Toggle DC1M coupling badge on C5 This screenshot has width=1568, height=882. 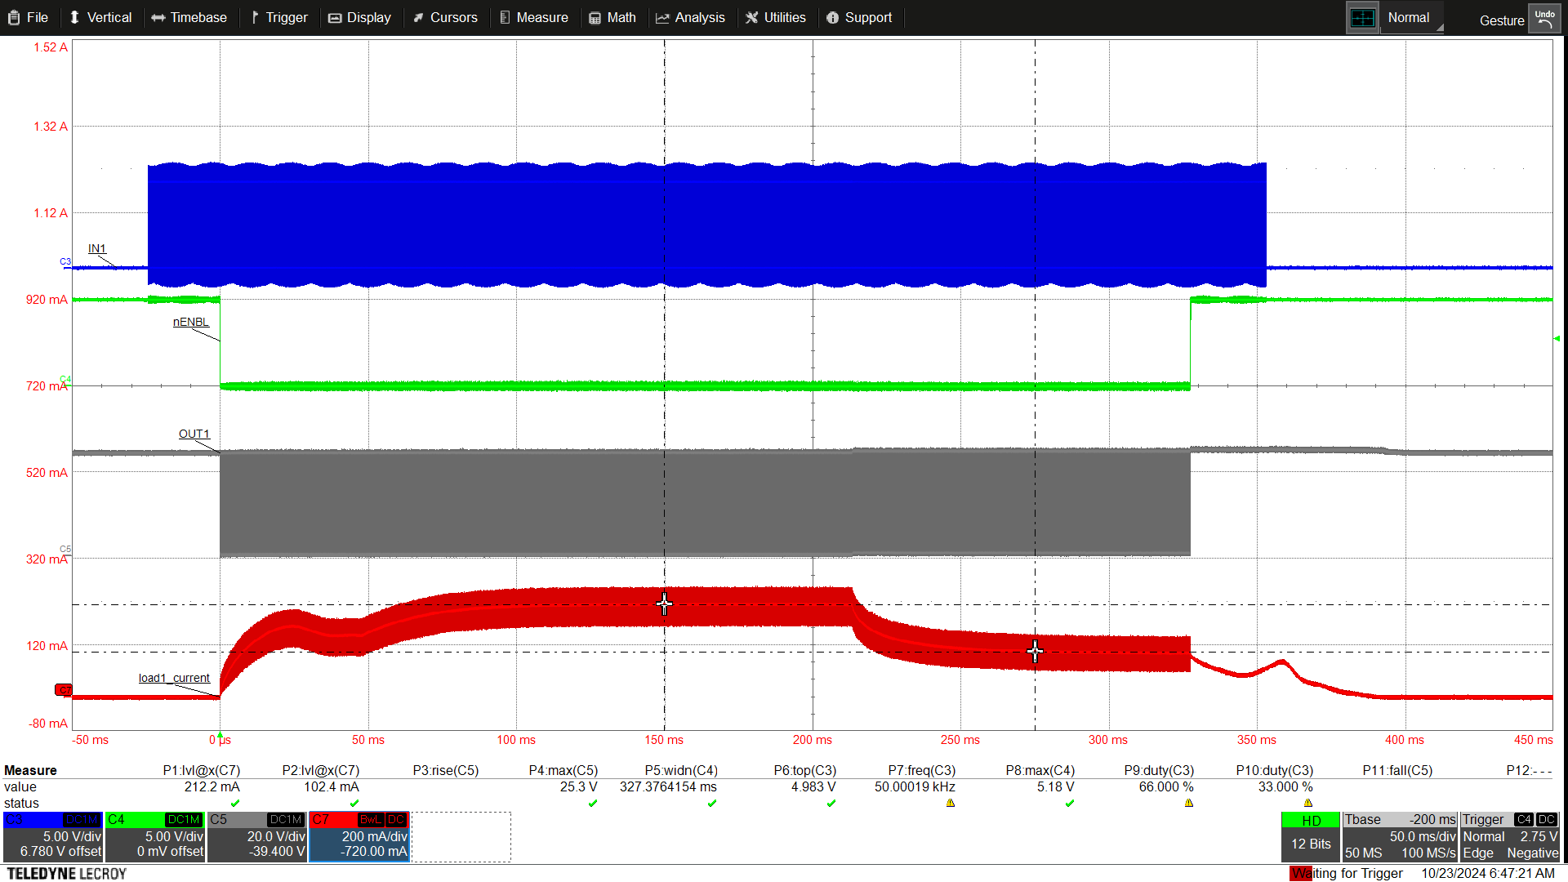(x=286, y=819)
